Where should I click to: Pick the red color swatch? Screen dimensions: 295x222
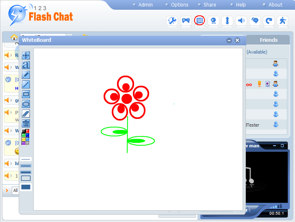tap(28, 131)
